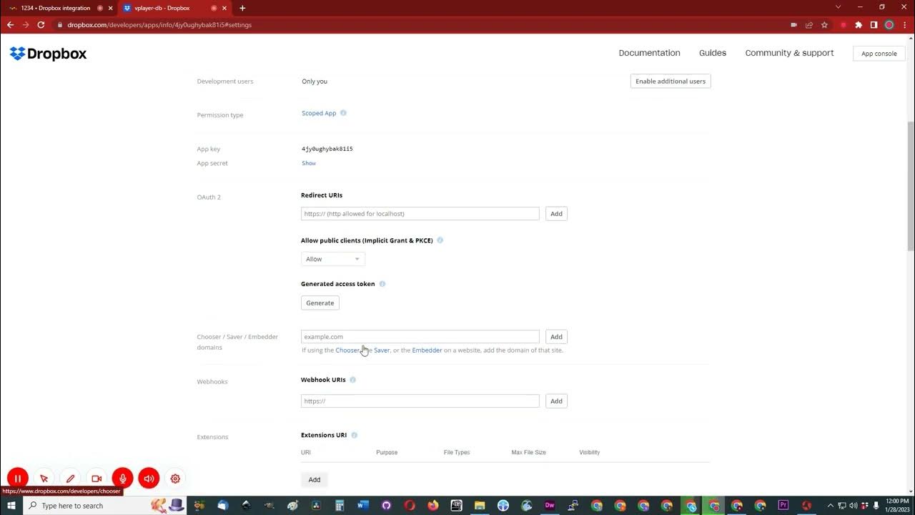
Task: Click info icon beside Generated access token
Action: (382, 284)
